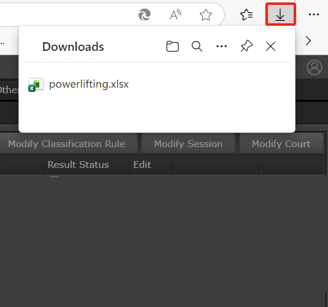Click the Downloads panel title
This screenshot has height=307, width=328.
point(73,47)
